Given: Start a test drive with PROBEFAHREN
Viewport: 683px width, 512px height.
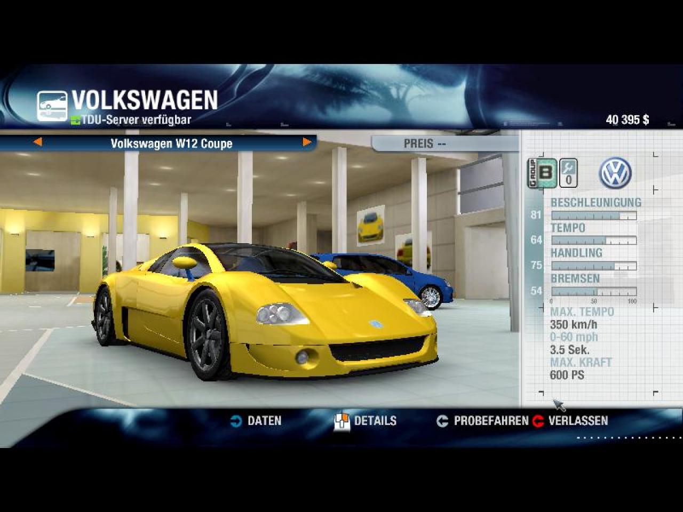Looking at the screenshot, I should click(x=491, y=421).
